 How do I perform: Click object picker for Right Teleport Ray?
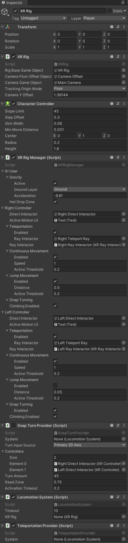pos(124,239)
